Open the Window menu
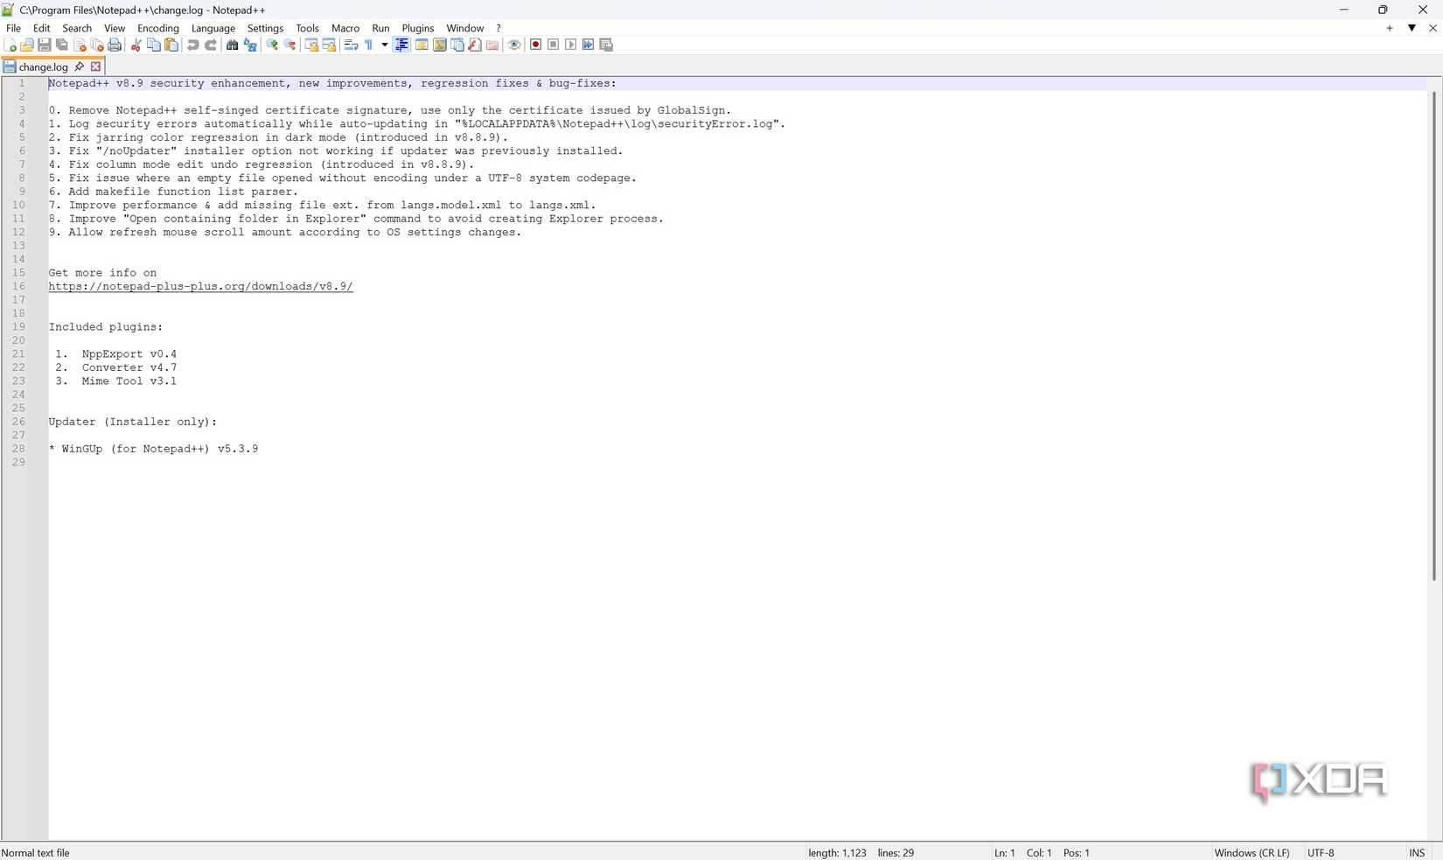 (465, 28)
